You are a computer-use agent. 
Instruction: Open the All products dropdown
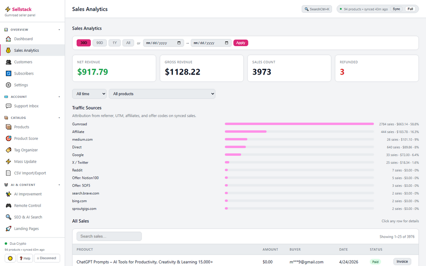pyautogui.click(x=162, y=94)
